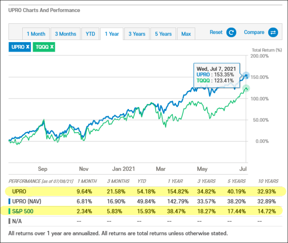Select the 1 Year tab
The image size is (288, 243).
(x=112, y=34)
